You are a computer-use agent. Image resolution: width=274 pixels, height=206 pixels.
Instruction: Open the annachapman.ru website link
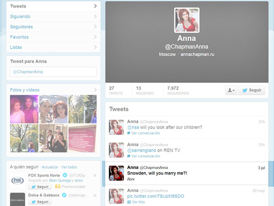point(197,54)
